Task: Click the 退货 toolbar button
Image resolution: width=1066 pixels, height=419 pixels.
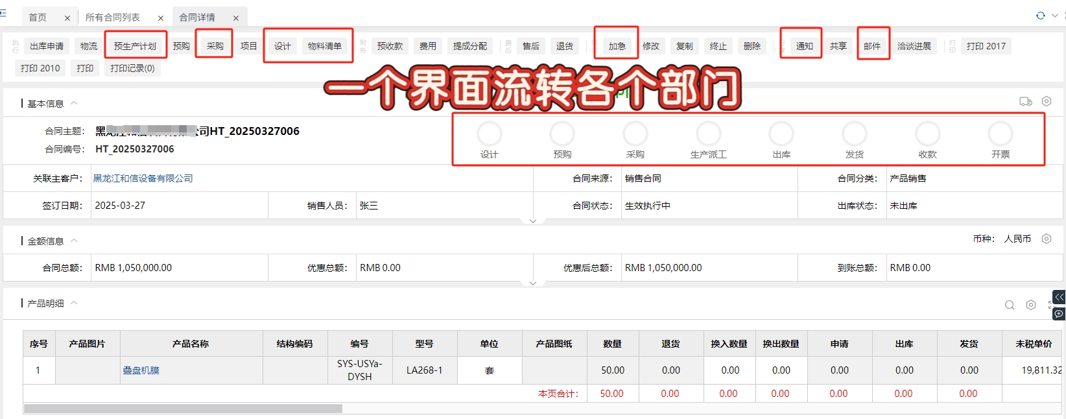Action: pyautogui.click(x=565, y=46)
